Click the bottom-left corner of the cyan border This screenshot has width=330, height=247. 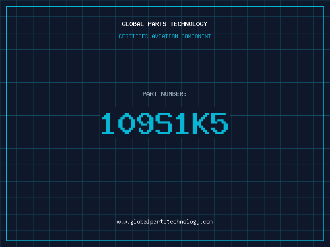[7, 240]
